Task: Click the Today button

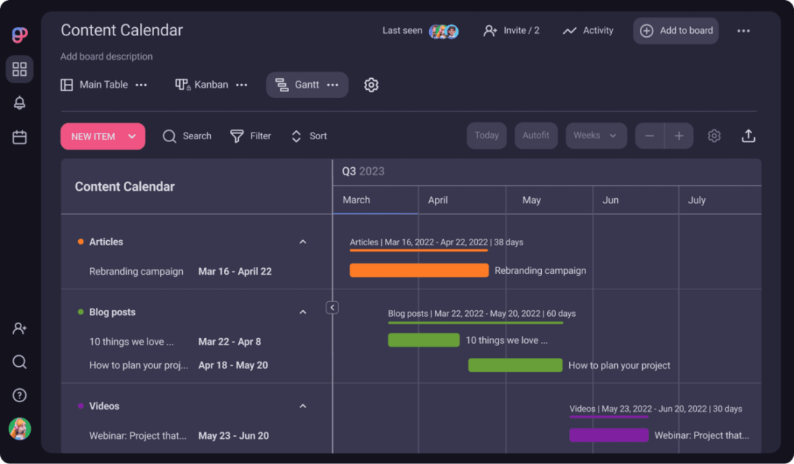Action: (487, 136)
